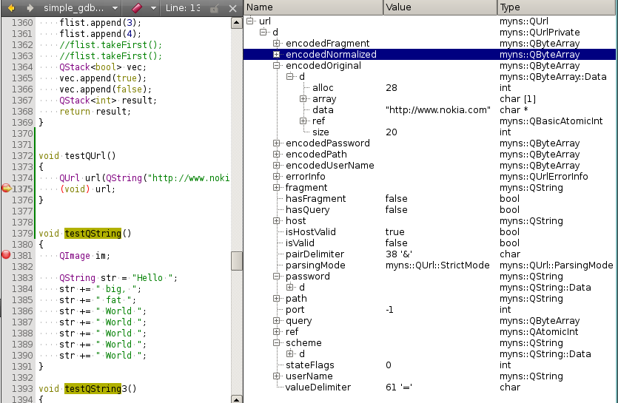
Task: Click the go forward navigation arrow
Action: (x=30, y=7)
